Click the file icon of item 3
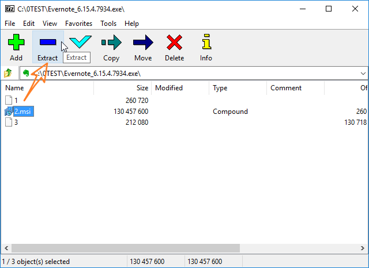 point(9,122)
